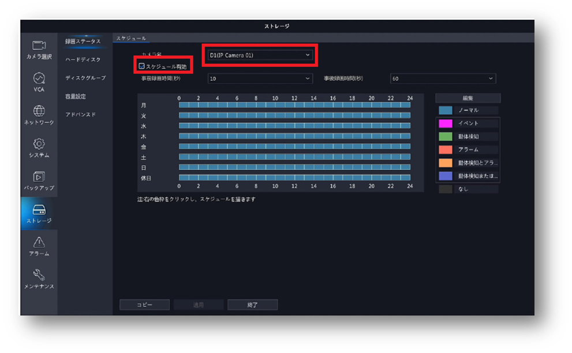
Task: Pick the 動体検知または... purple color swatch
Action: point(446,176)
